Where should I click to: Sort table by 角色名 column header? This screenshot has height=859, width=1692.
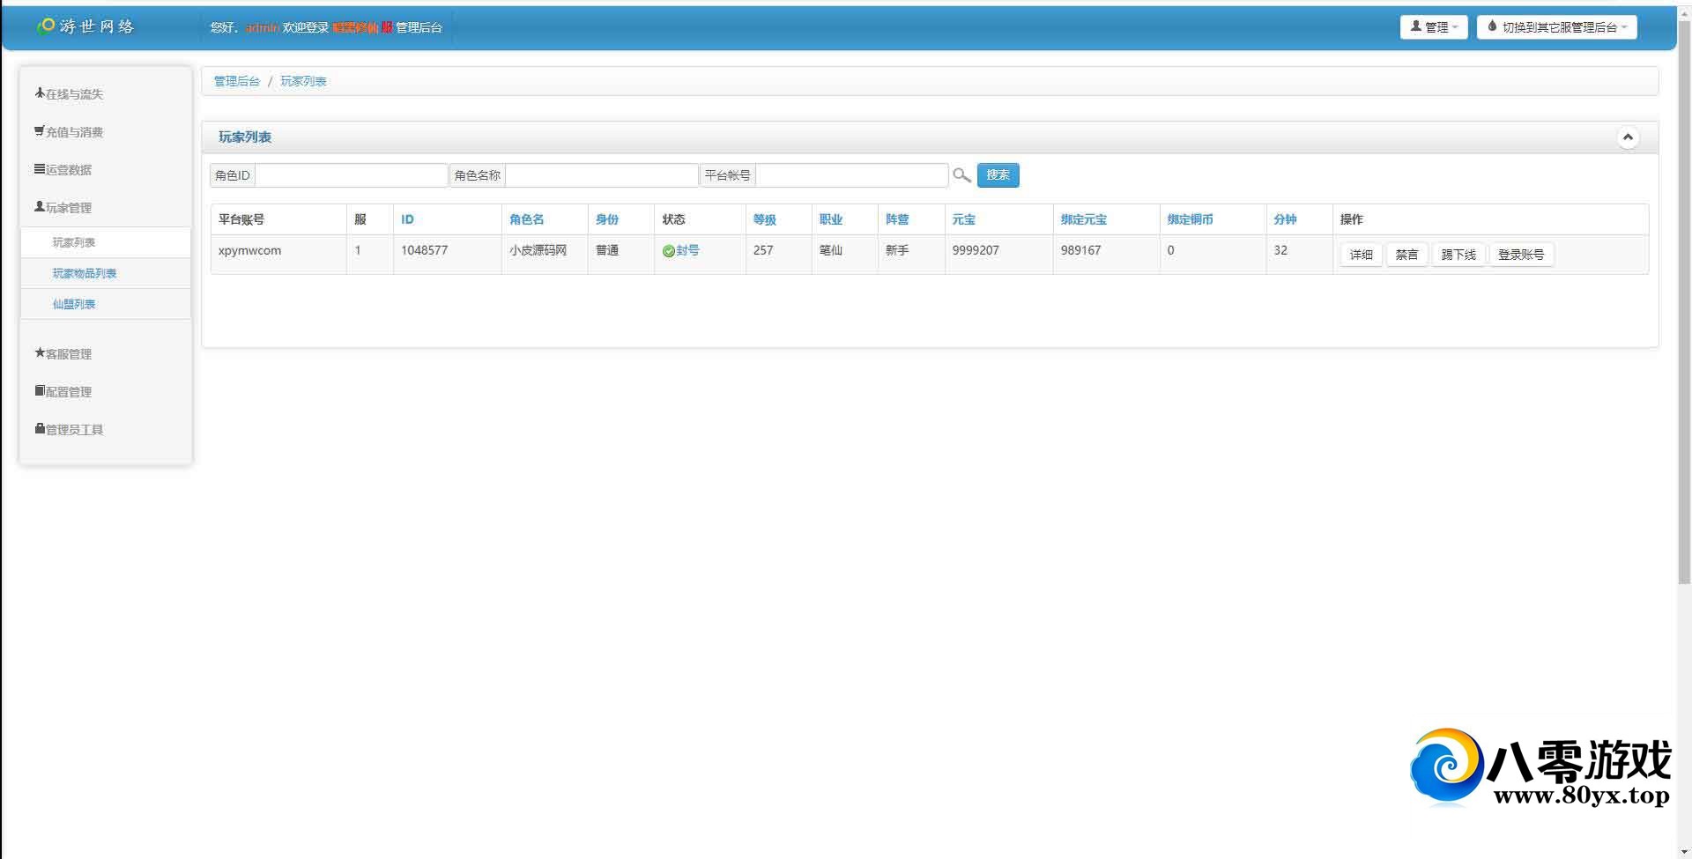[x=527, y=219]
